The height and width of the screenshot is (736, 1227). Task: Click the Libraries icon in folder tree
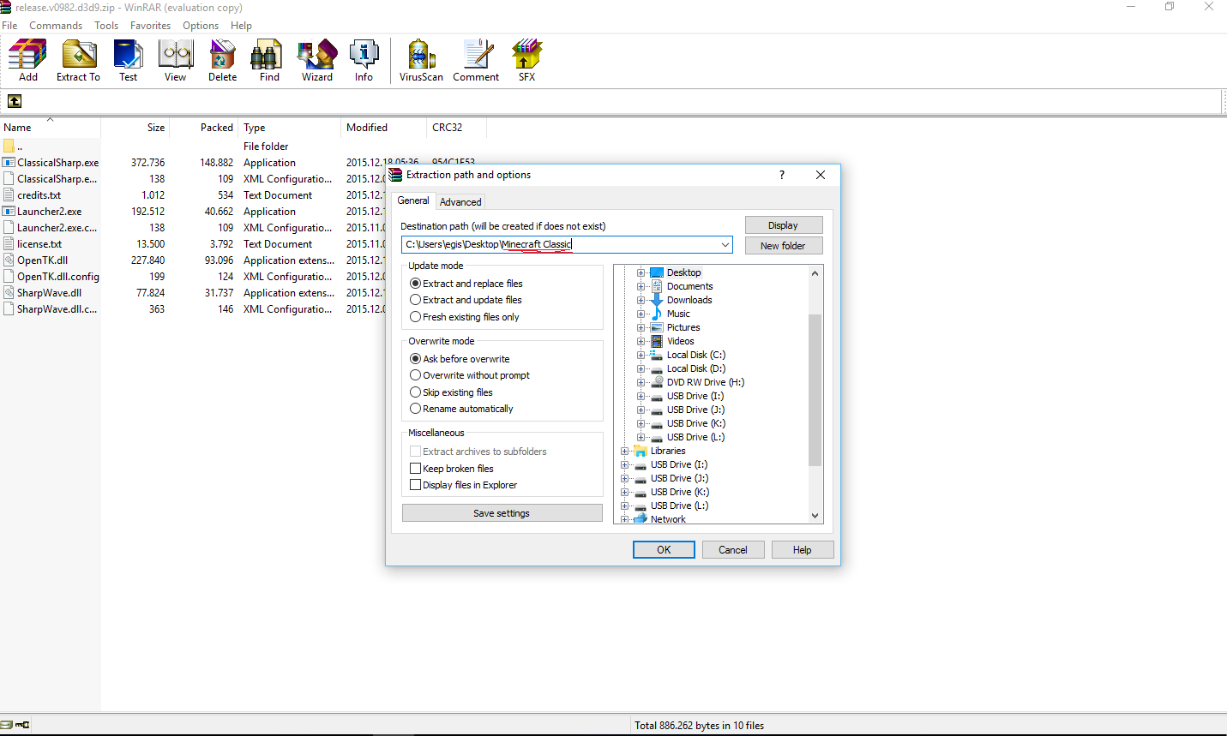pyautogui.click(x=641, y=451)
